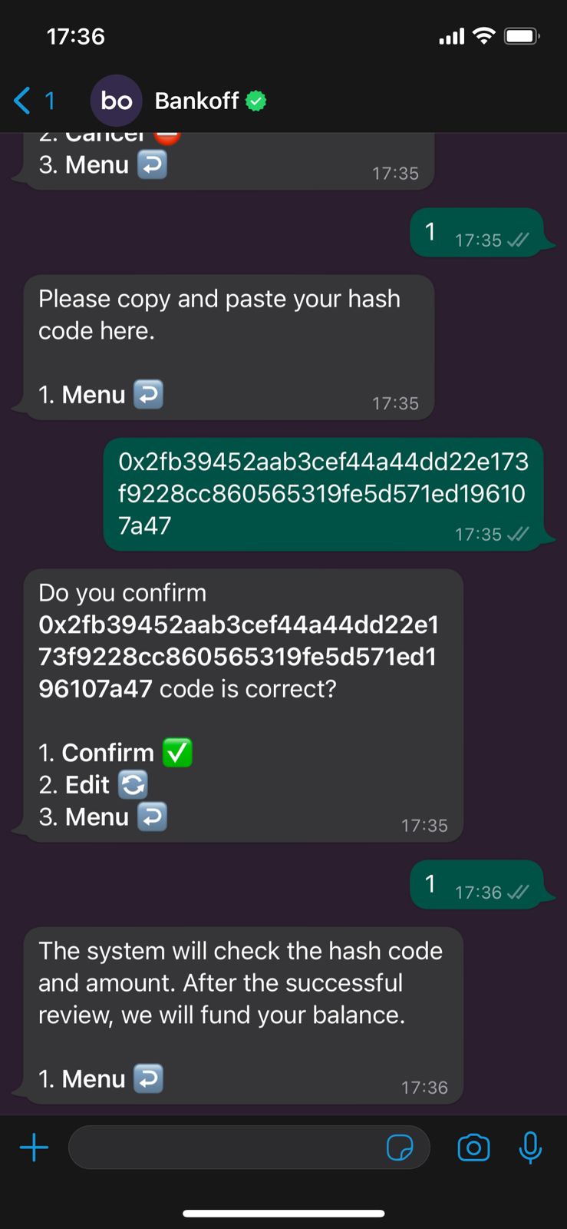Open Bankoff contact name in header
The width and height of the screenshot is (567, 1229).
(x=196, y=101)
